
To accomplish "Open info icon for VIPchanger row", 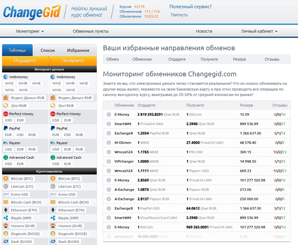I will [x=109, y=161].
